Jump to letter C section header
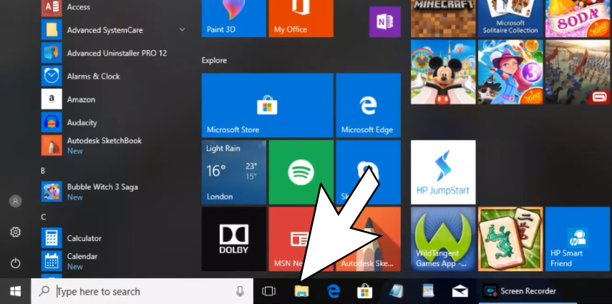This screenshot has width=612, height=304. coord(44,217)
